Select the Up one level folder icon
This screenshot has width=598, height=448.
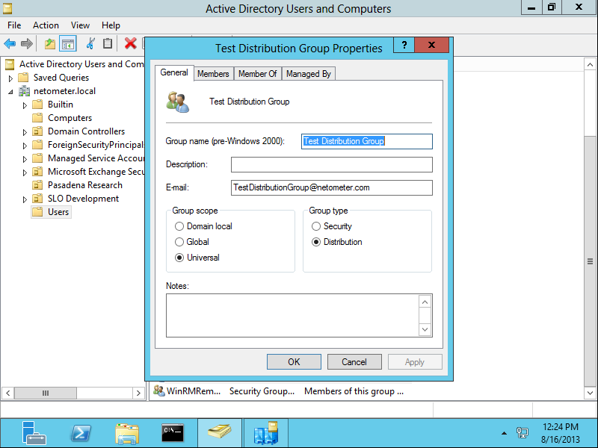tap(50, 43)
